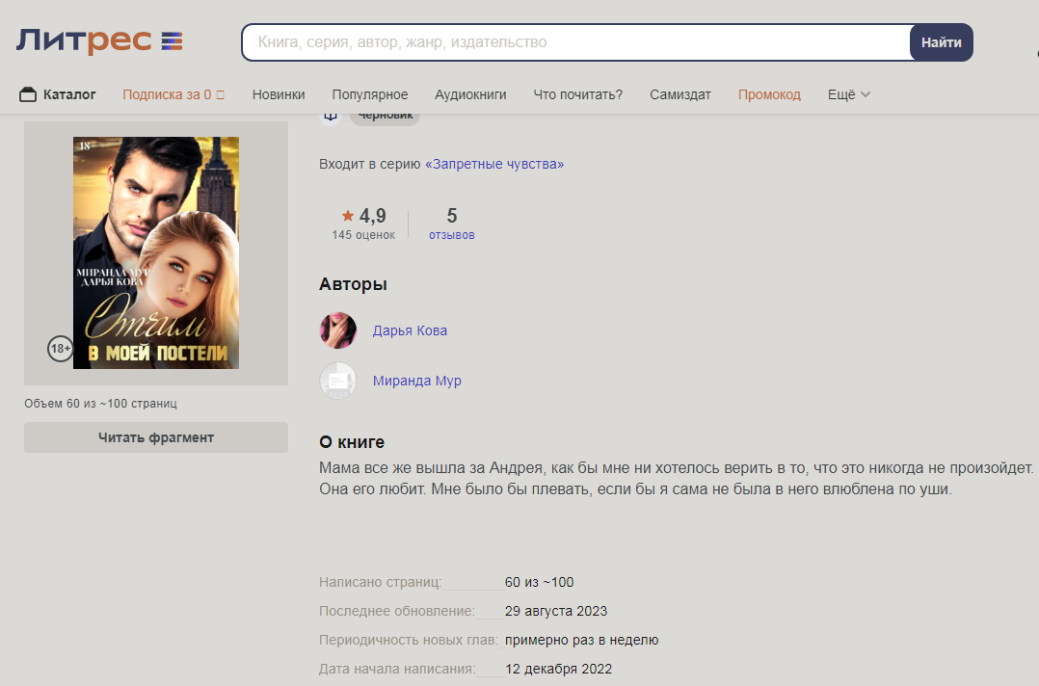Screen dimensions: 1039x686
Task: Click the book format icon beside Черновик
Action: click(331, 116)
